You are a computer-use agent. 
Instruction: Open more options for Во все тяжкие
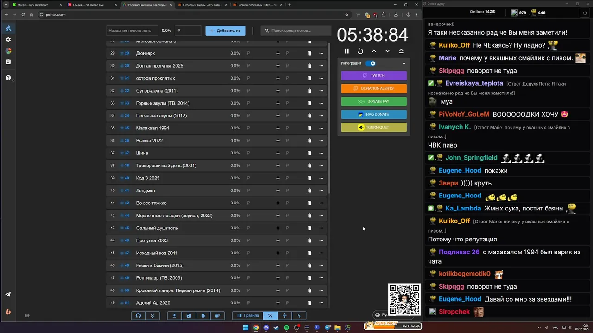(x=321, y=203)
